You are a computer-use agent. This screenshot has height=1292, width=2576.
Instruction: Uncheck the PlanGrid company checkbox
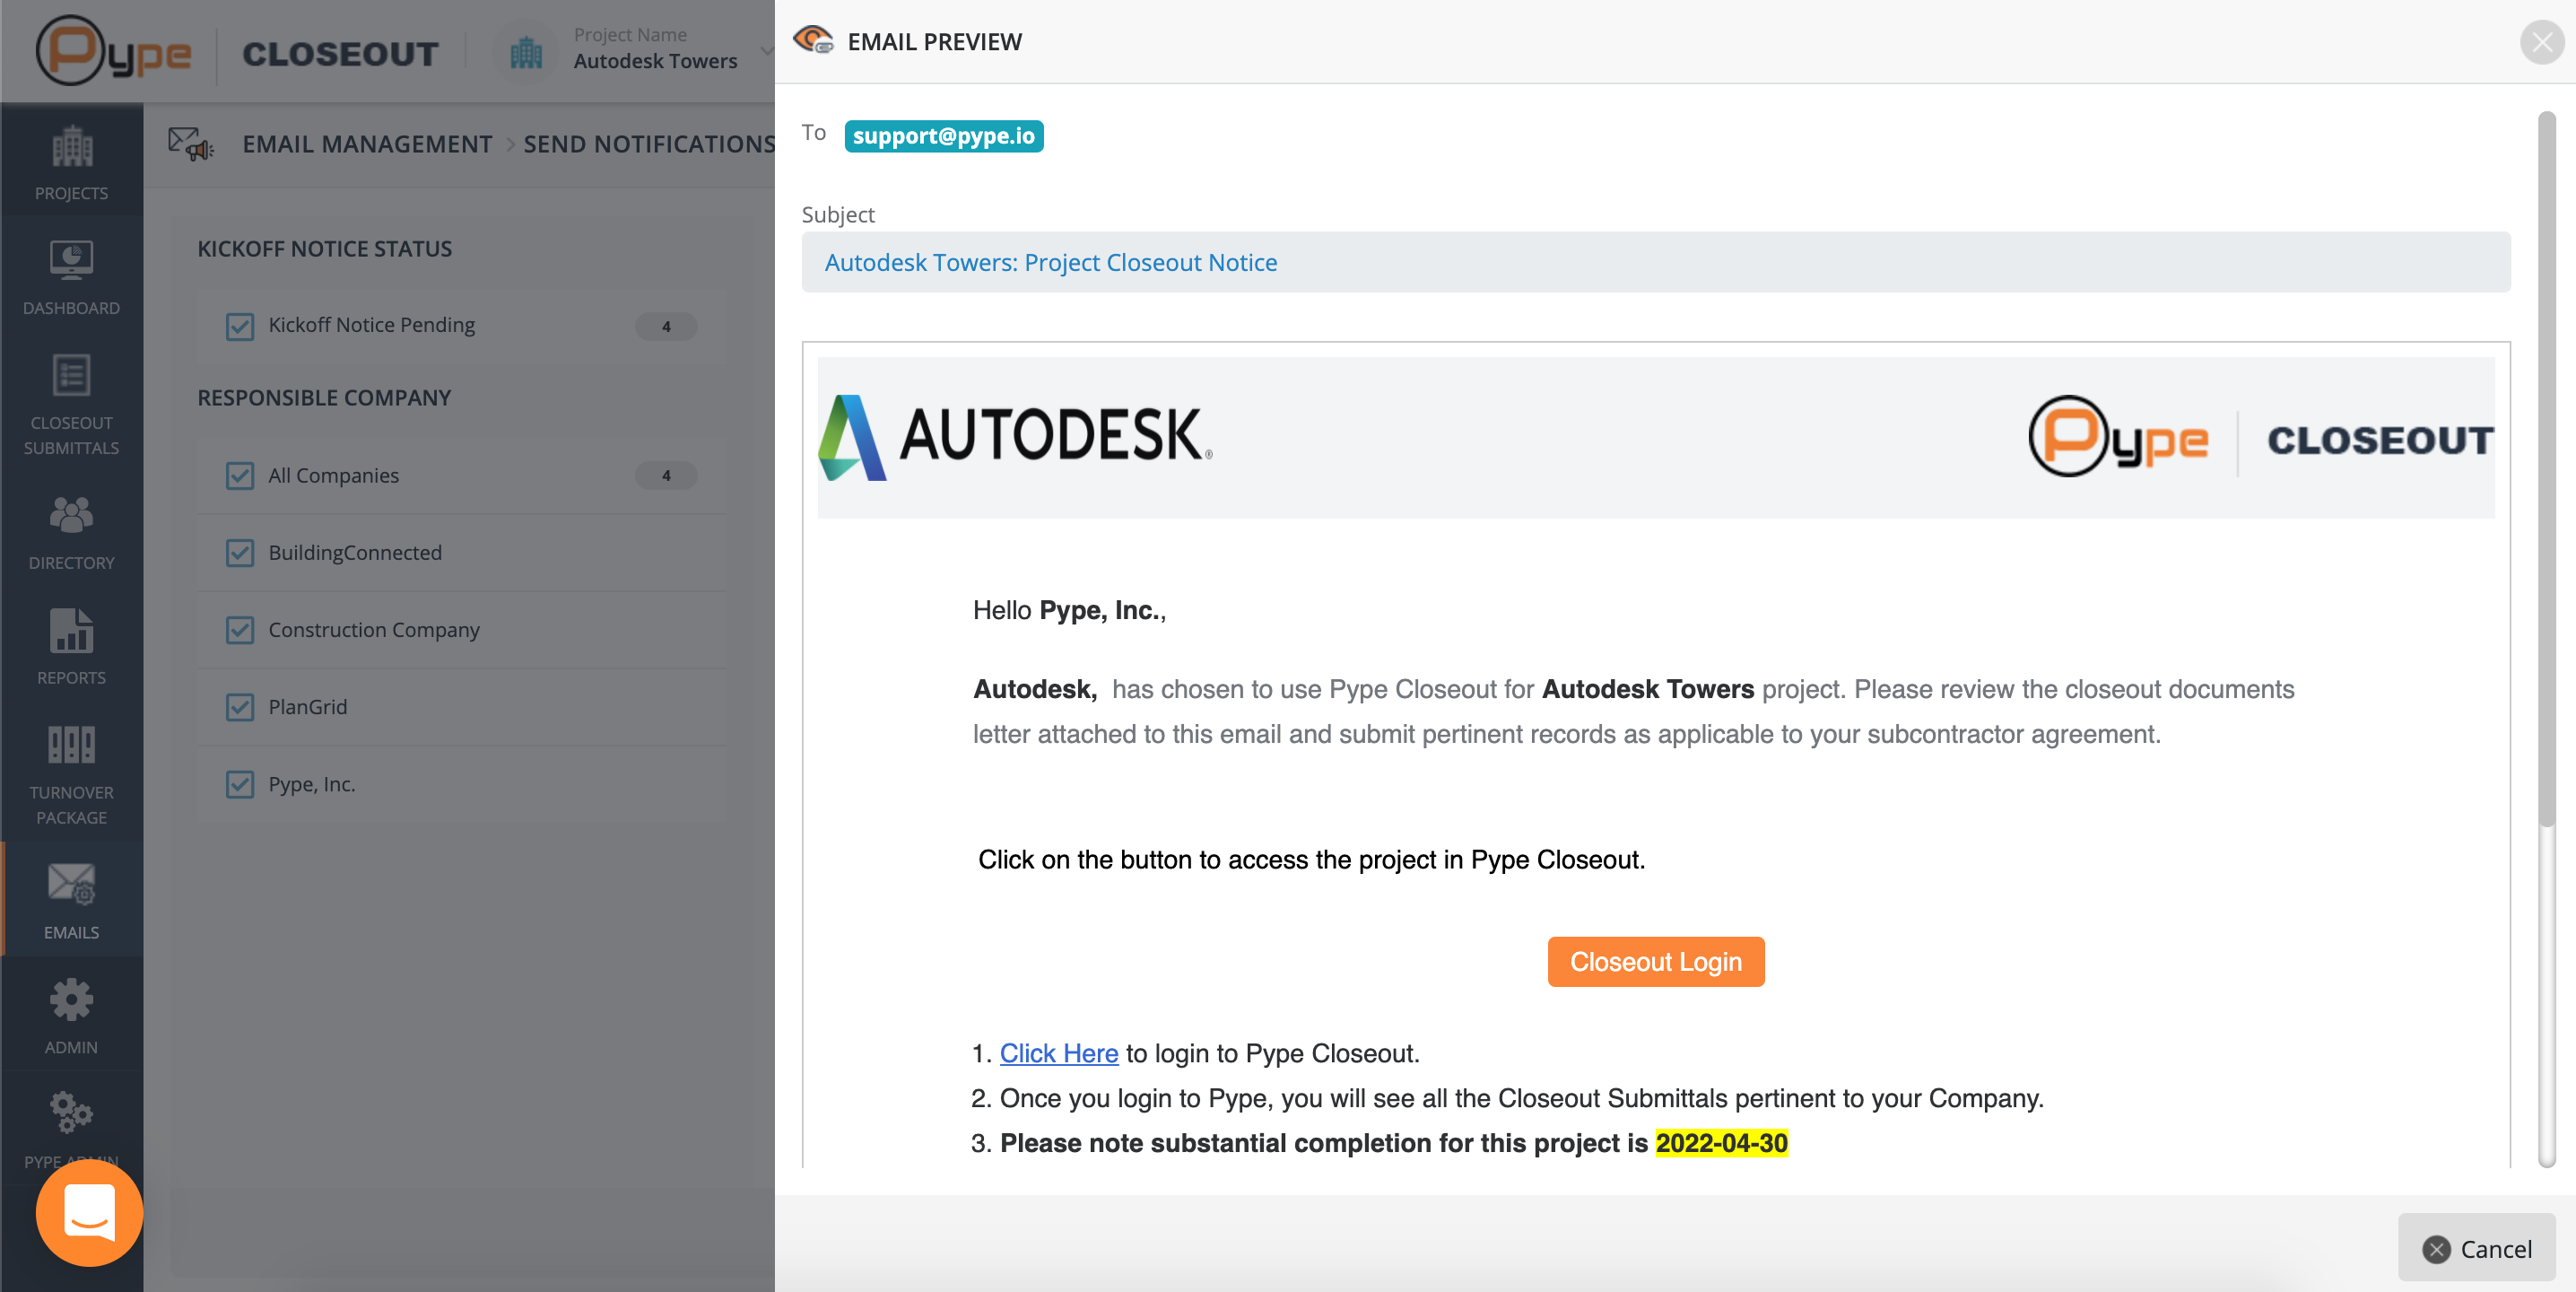240,707
